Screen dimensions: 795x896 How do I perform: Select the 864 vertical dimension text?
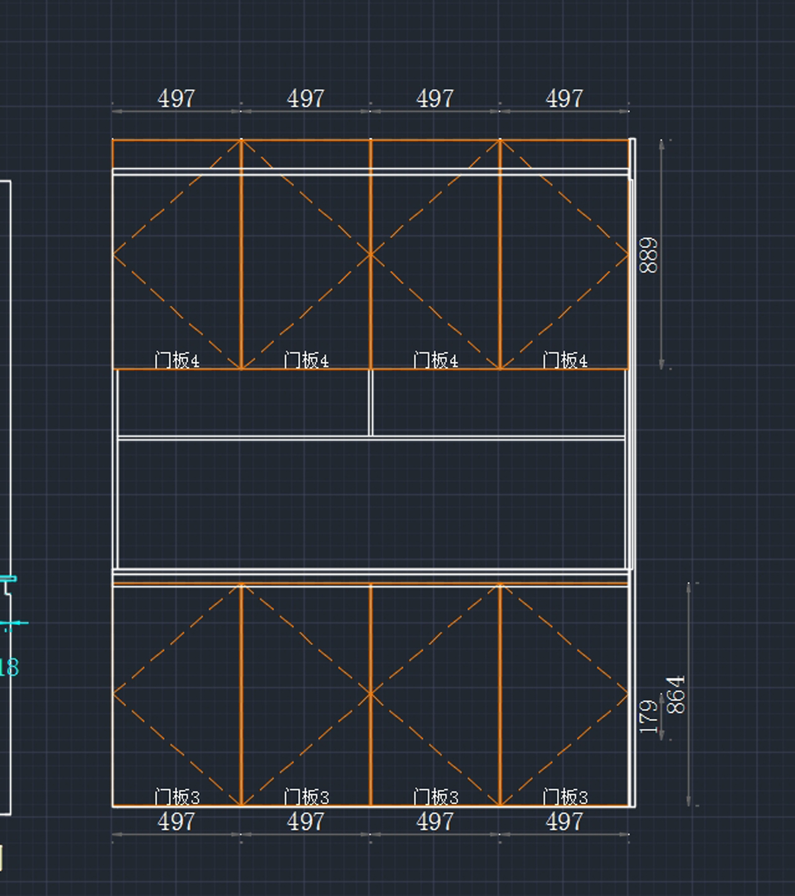point(676,695)
